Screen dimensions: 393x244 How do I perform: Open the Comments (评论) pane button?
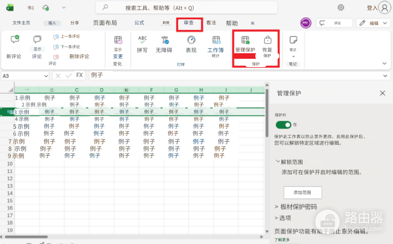(334, 23)
